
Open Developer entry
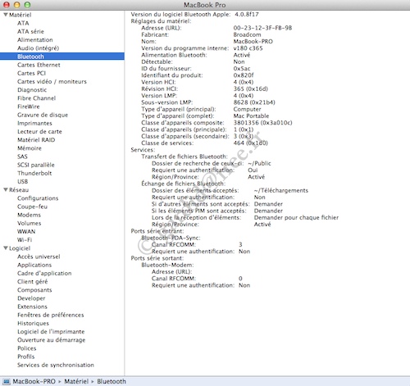[x=31, y=298]
